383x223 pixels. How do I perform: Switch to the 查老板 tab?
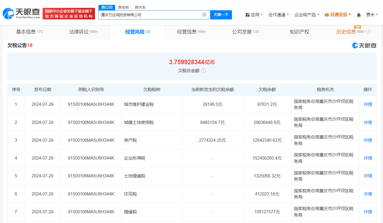123,7
